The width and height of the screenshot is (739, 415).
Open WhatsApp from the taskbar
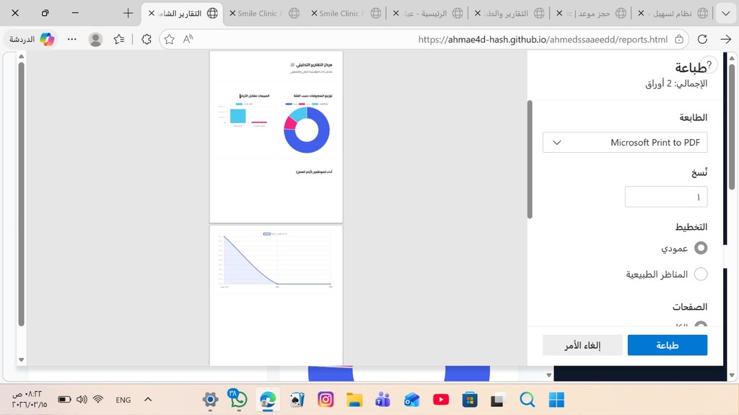tap(238, 398)
